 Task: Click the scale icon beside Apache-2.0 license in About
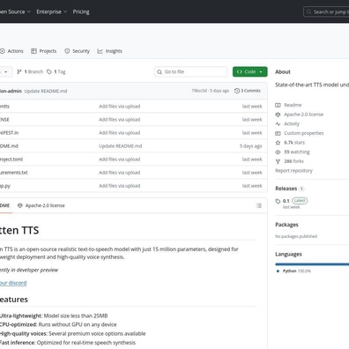coord(278,115)
